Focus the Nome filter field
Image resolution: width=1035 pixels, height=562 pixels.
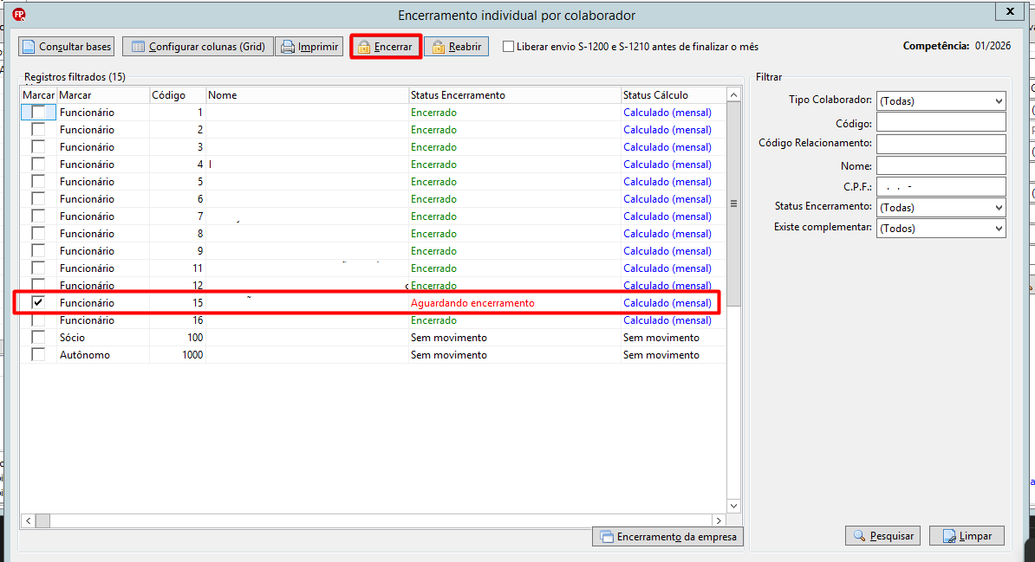coord(941,165)
